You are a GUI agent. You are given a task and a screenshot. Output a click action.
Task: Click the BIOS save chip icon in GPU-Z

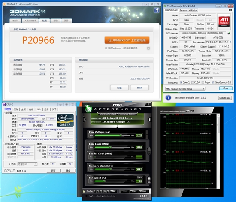[x=229, y=33]
